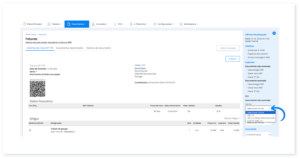This screenshot has height=159, width=300.
Task: Open customer Ana Castro link
Action: (x=140, y=68)
